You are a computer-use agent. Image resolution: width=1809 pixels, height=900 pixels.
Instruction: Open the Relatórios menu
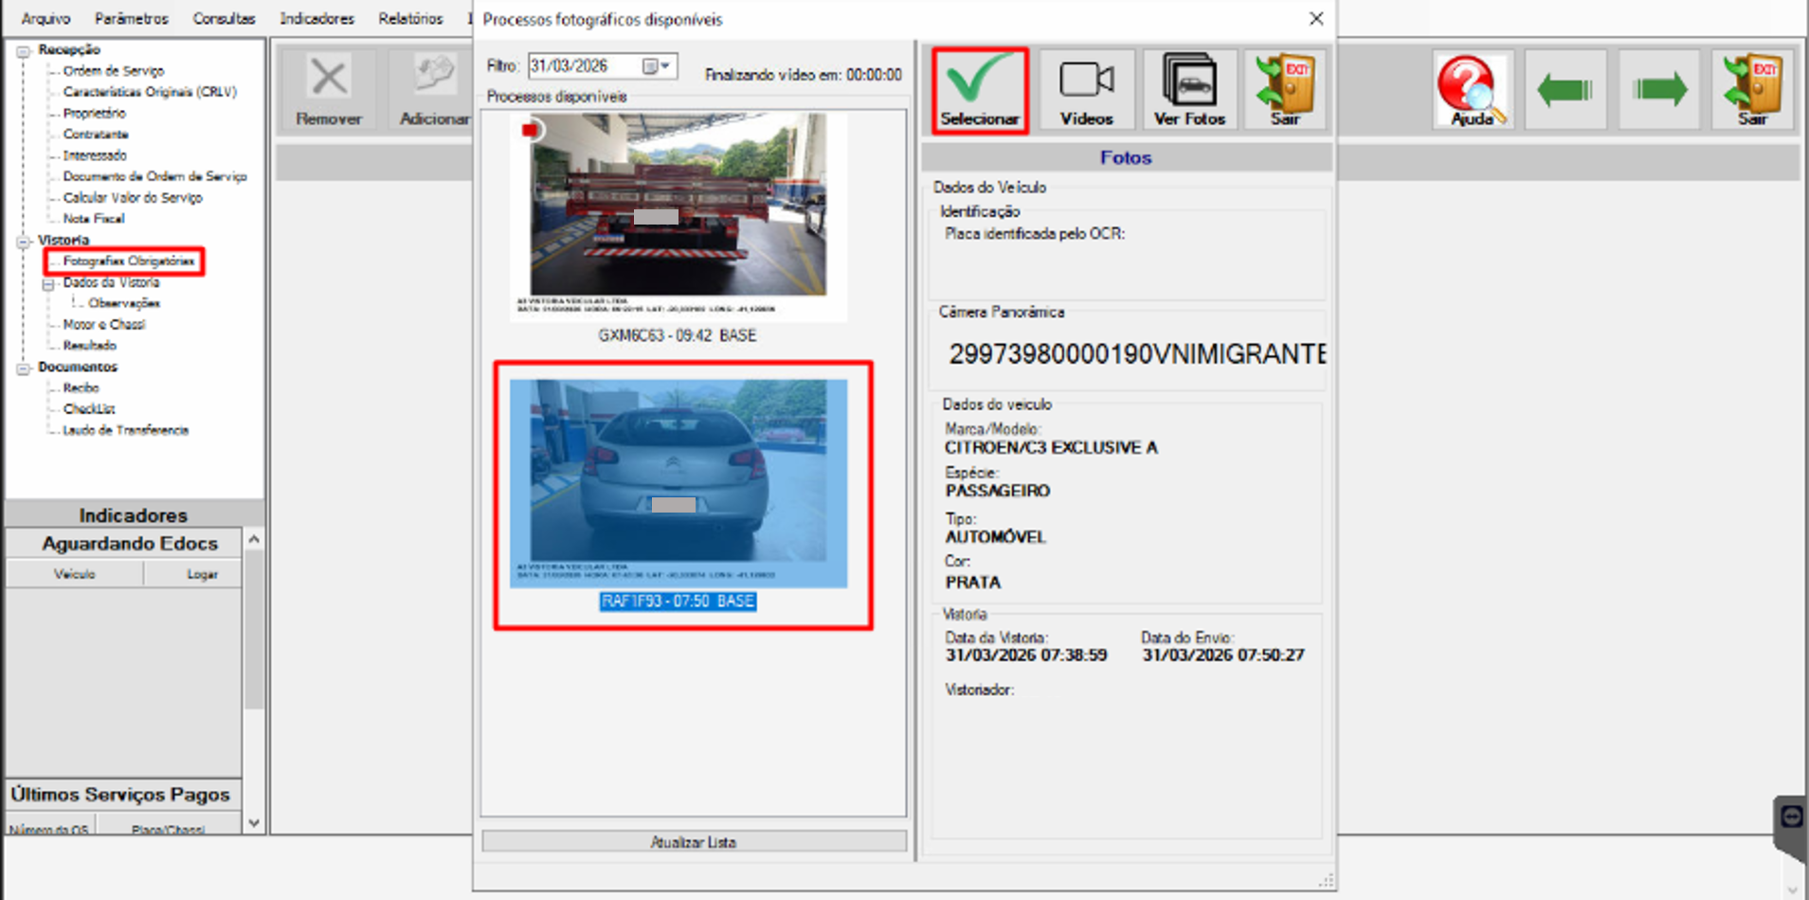pyautogui.click(x=410, y=18)
